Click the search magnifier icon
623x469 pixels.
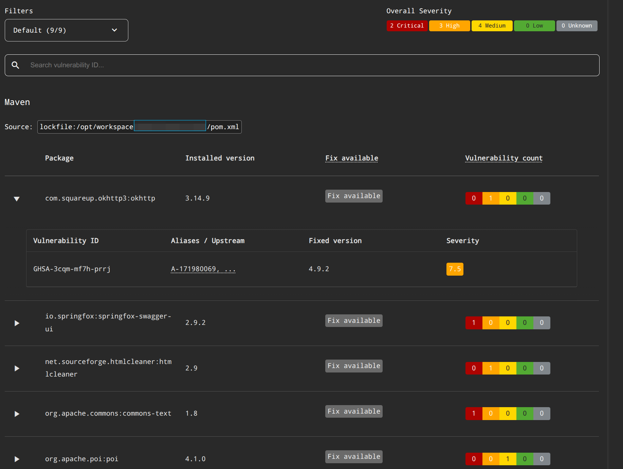pos(15,65)
